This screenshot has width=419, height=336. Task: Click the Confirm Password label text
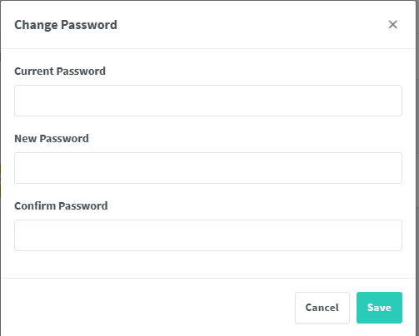click(x=61, y=206)
